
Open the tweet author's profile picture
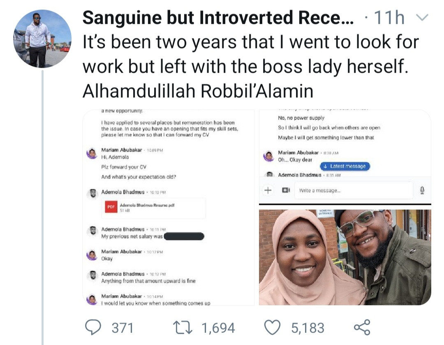[42, 39]
